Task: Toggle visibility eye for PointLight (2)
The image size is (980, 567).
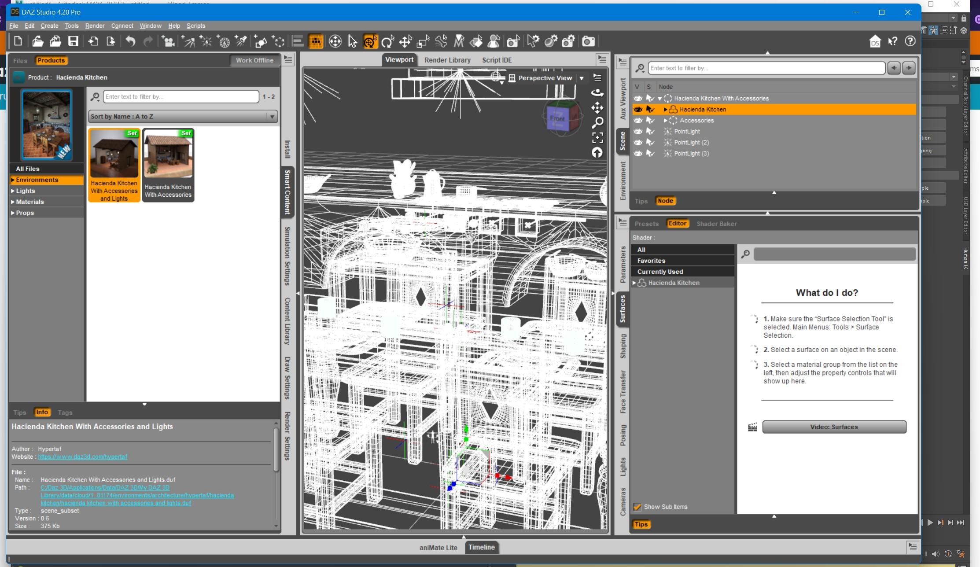Action: tap(637, 142)
